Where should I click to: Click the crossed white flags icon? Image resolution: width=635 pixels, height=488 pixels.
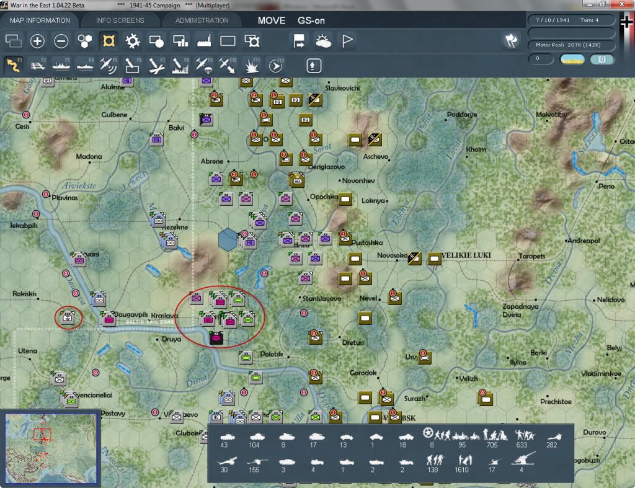(511, 40)
